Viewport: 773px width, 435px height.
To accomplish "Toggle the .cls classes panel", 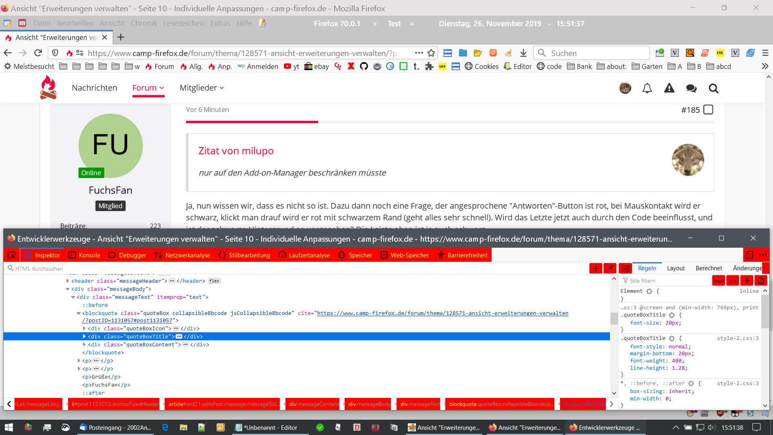I will (x=733, y=281).
